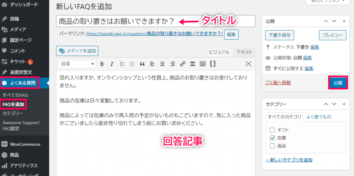Click the メディアを追加 button
This screenshot has width=354, height=176.
pyautogui.click(x=77, y=51)
